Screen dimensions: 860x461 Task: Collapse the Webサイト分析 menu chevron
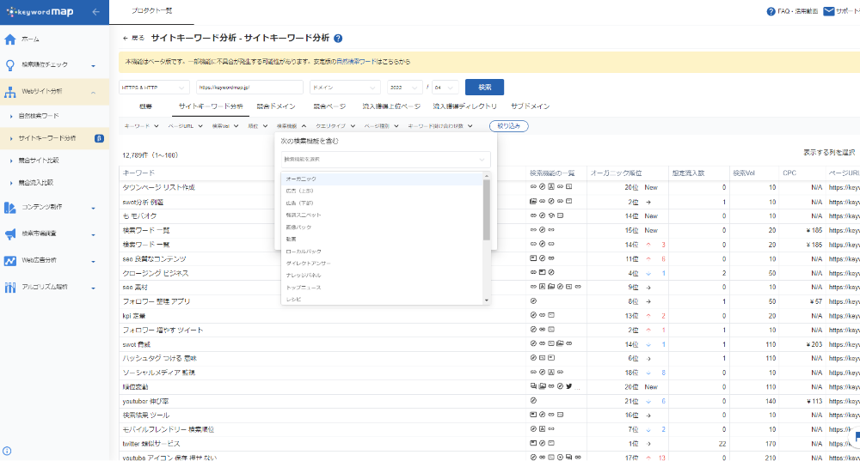[93, 93]
